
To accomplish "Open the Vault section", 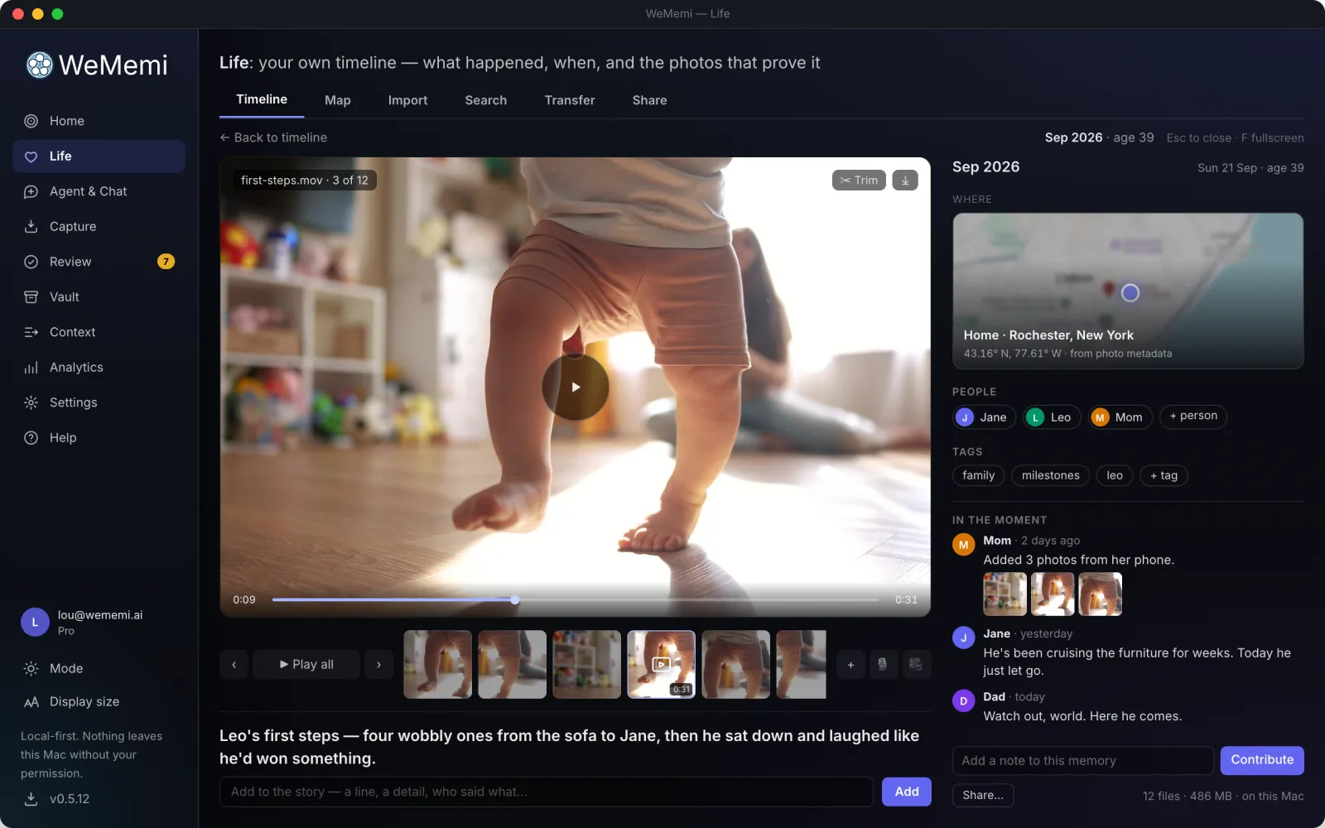I will 99,297.
